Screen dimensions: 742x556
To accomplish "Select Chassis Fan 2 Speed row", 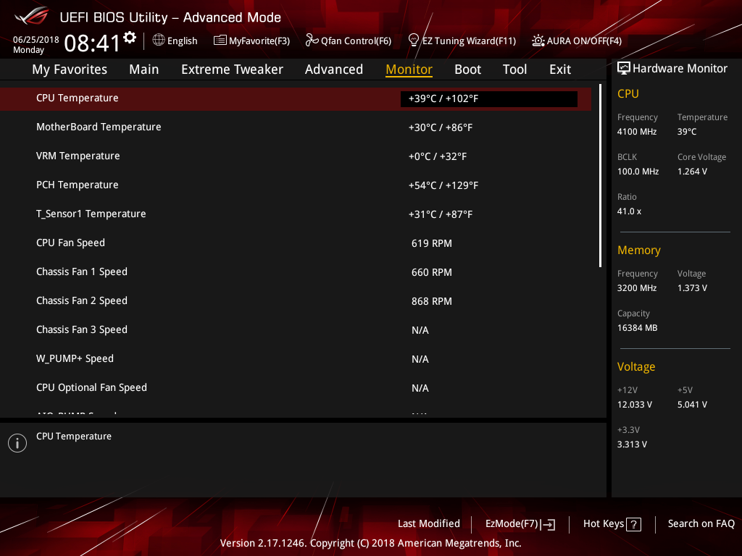I will 296,300.
